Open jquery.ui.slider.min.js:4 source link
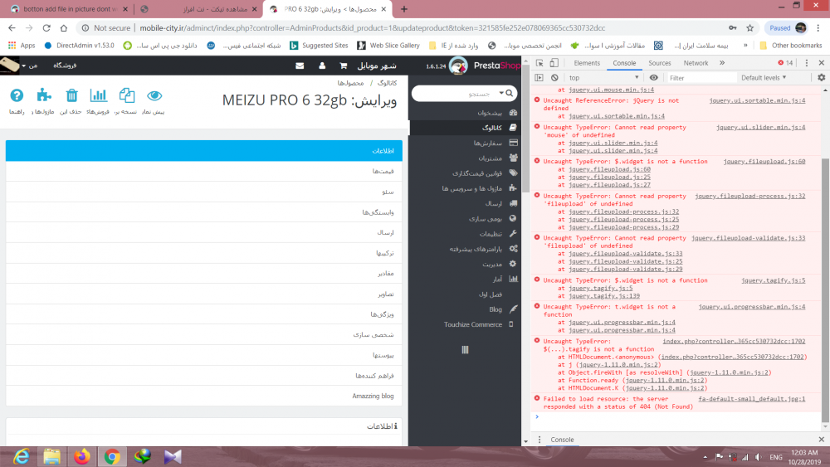The width and height of the screenshot is (830, 467). 760,127
